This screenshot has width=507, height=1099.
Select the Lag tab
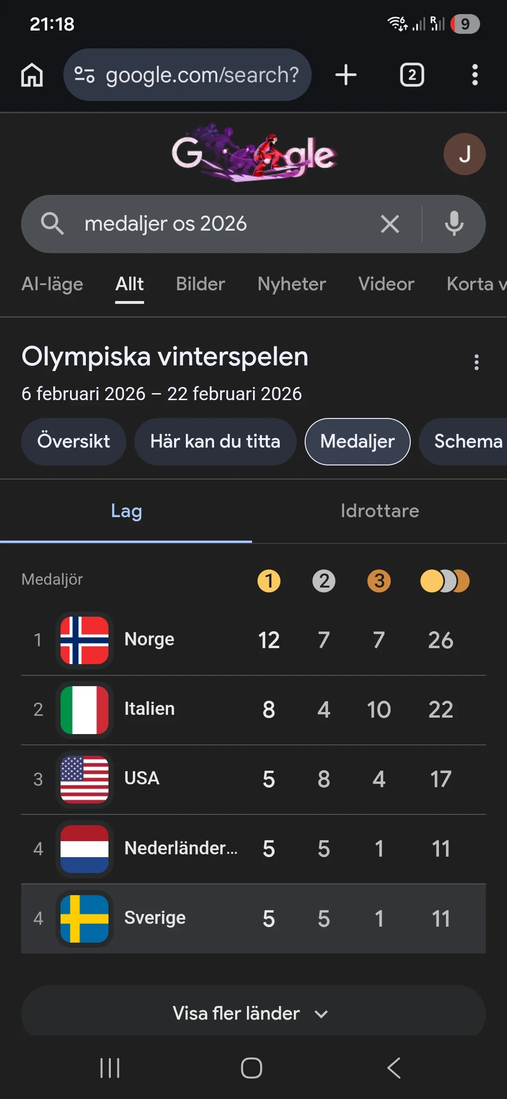(126, 511)
